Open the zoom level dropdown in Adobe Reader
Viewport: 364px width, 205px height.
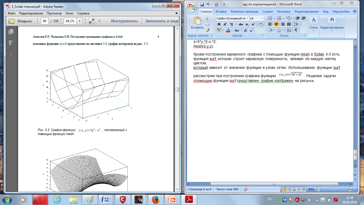click(80, 21)
